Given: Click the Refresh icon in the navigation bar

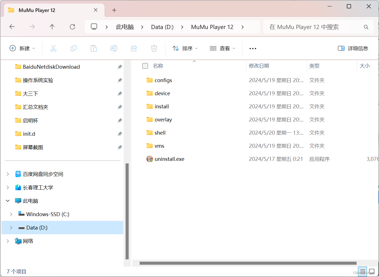Looking at the screenshot, I should (x=72, y=27).
